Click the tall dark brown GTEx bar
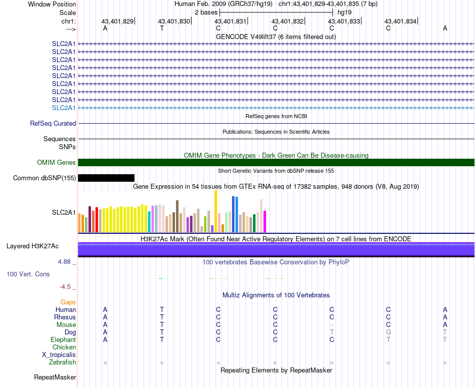The image size is (475, 389). [177, 216]
